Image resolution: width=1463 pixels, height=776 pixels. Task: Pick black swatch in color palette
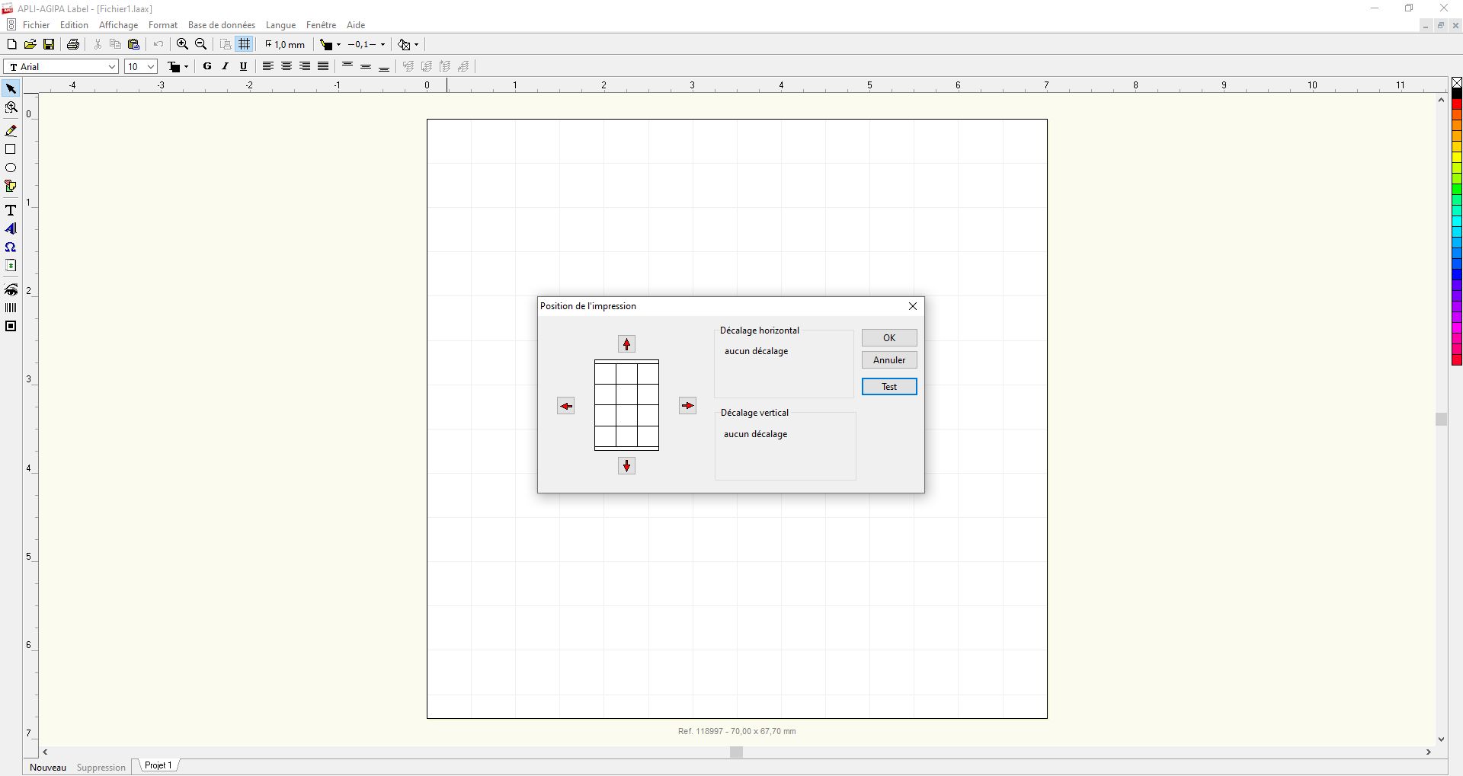(x=1457, y=93)
